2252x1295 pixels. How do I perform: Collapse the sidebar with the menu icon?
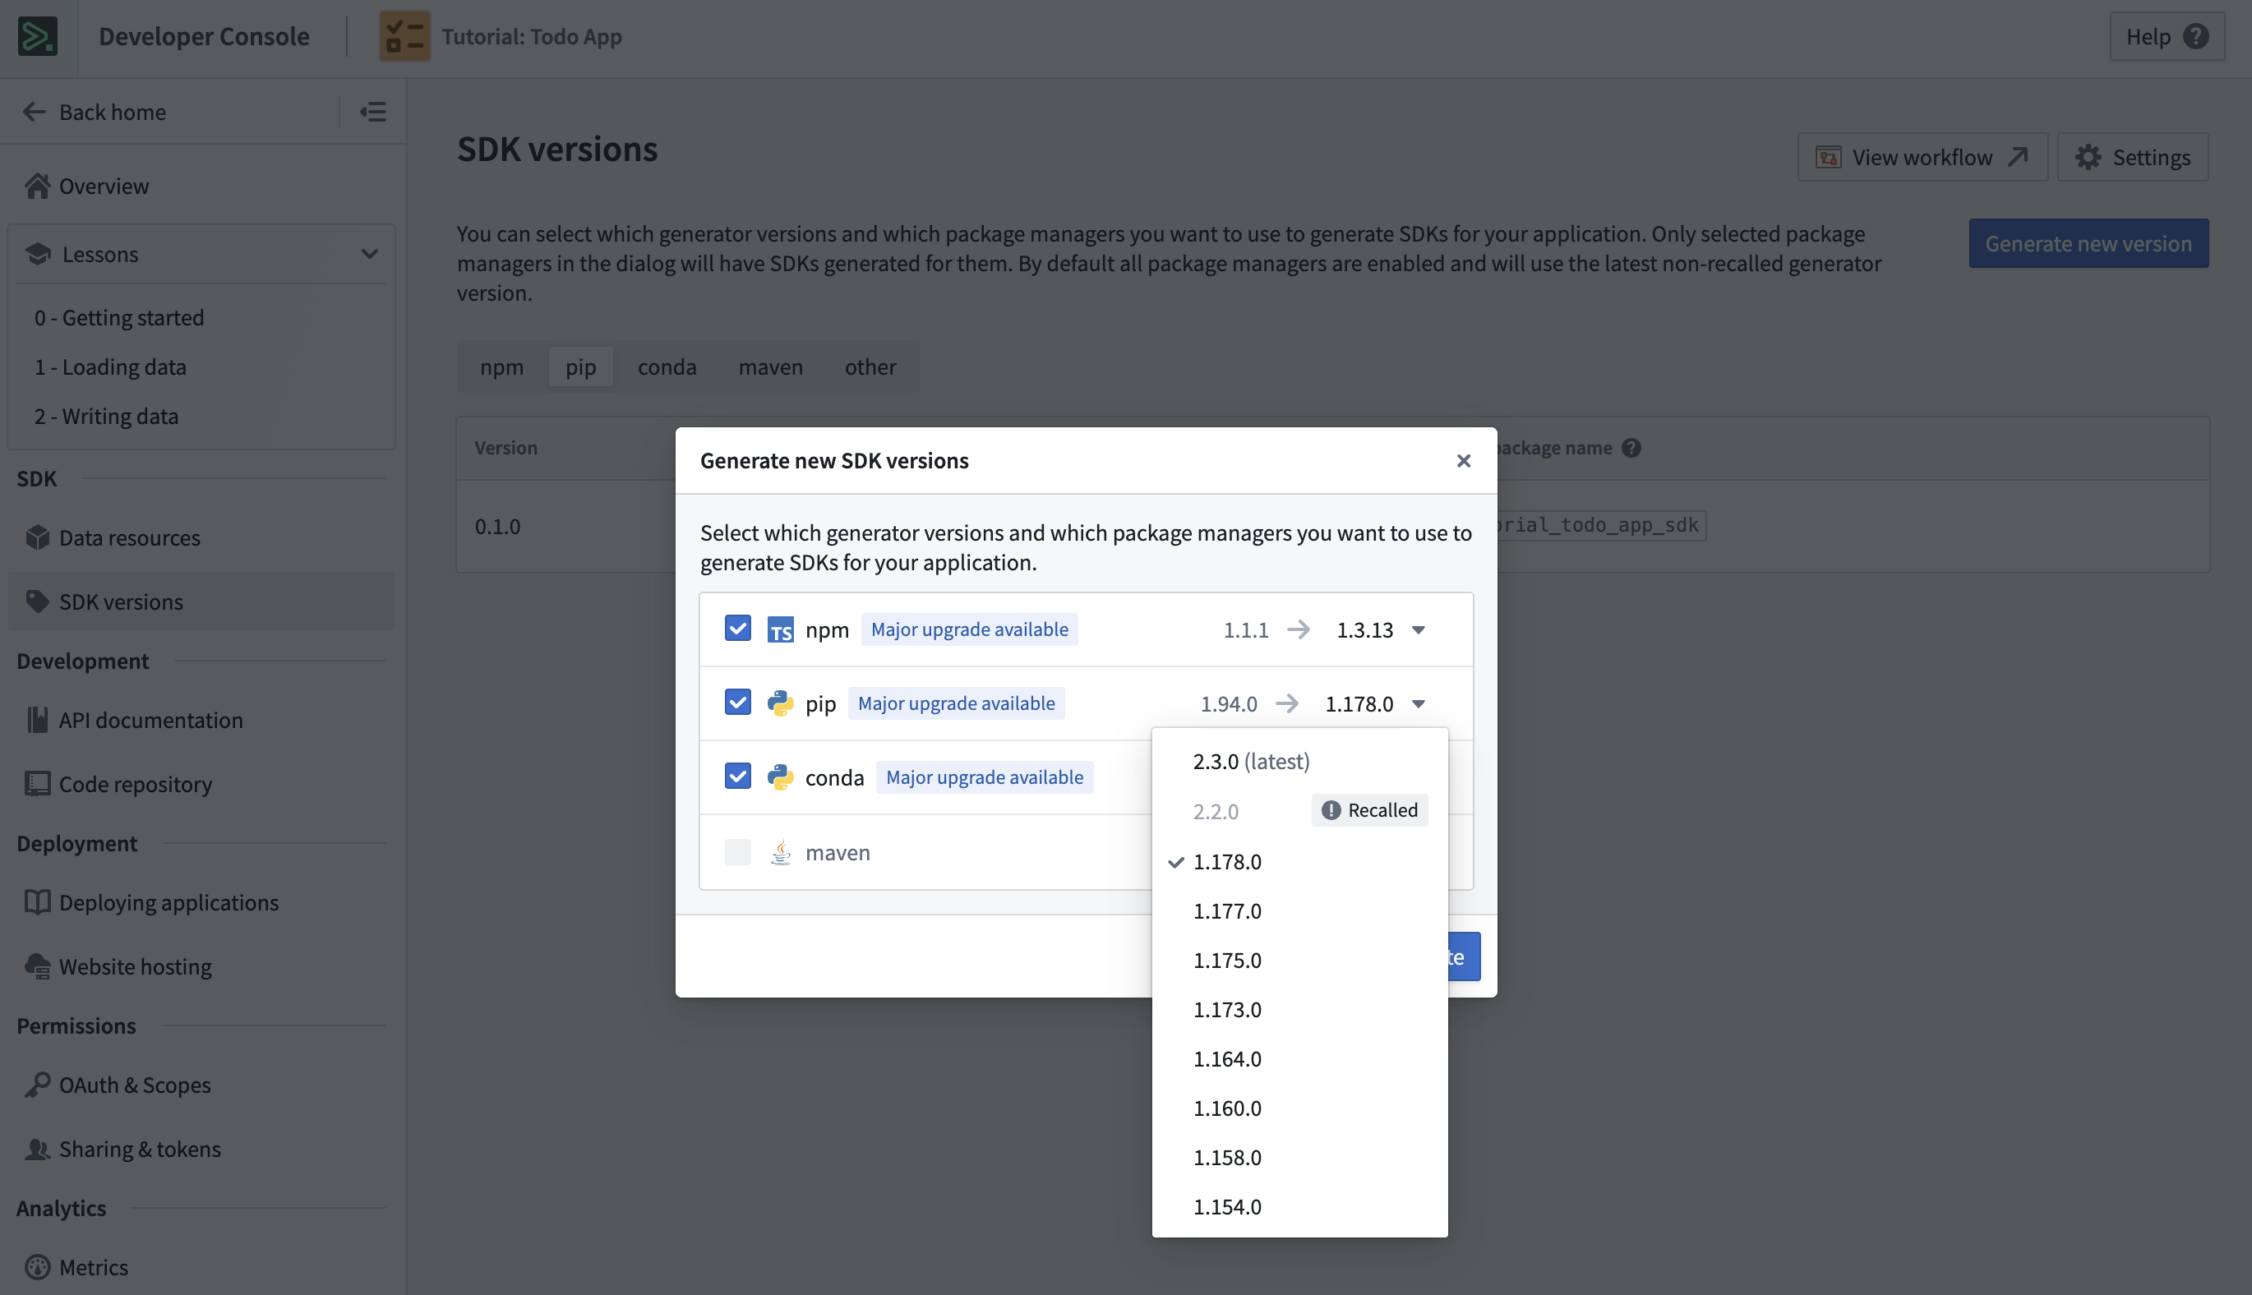(x=372, y=111)
